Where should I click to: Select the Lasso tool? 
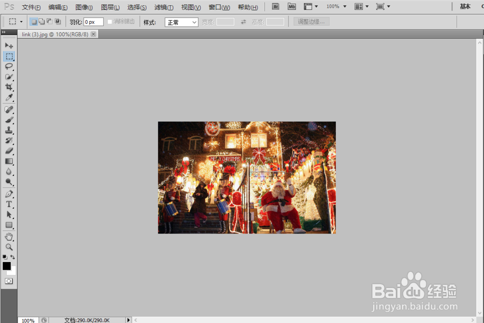click(x=9, y=67)
